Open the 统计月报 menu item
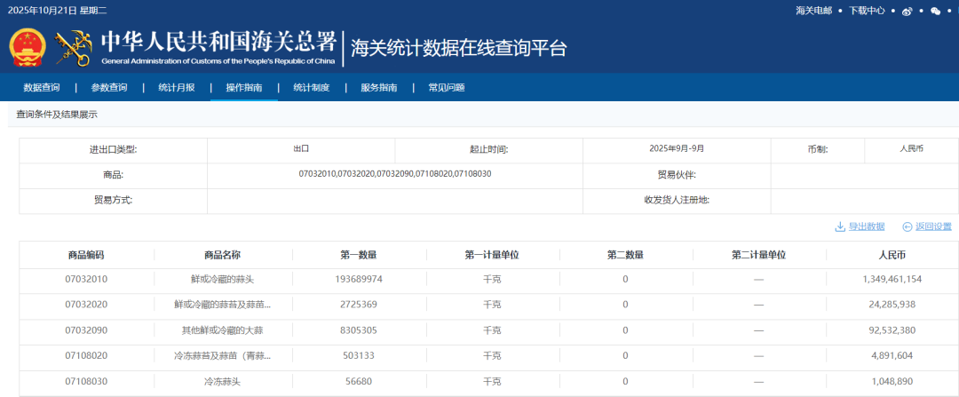The width and height of the screenshot is (959, 397). coord(177,87)
